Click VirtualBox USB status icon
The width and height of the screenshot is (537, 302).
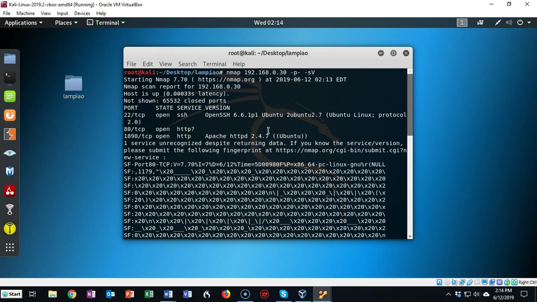click(x=469, y=282)
